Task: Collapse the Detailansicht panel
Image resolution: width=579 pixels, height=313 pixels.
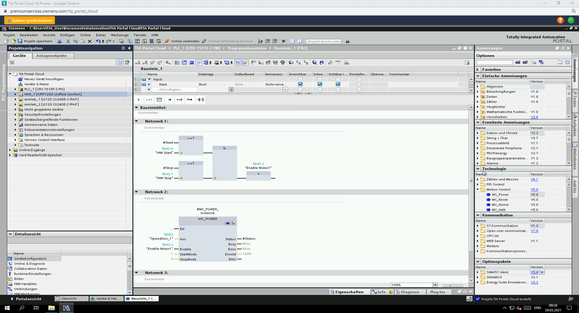Action: click(10, 234)
